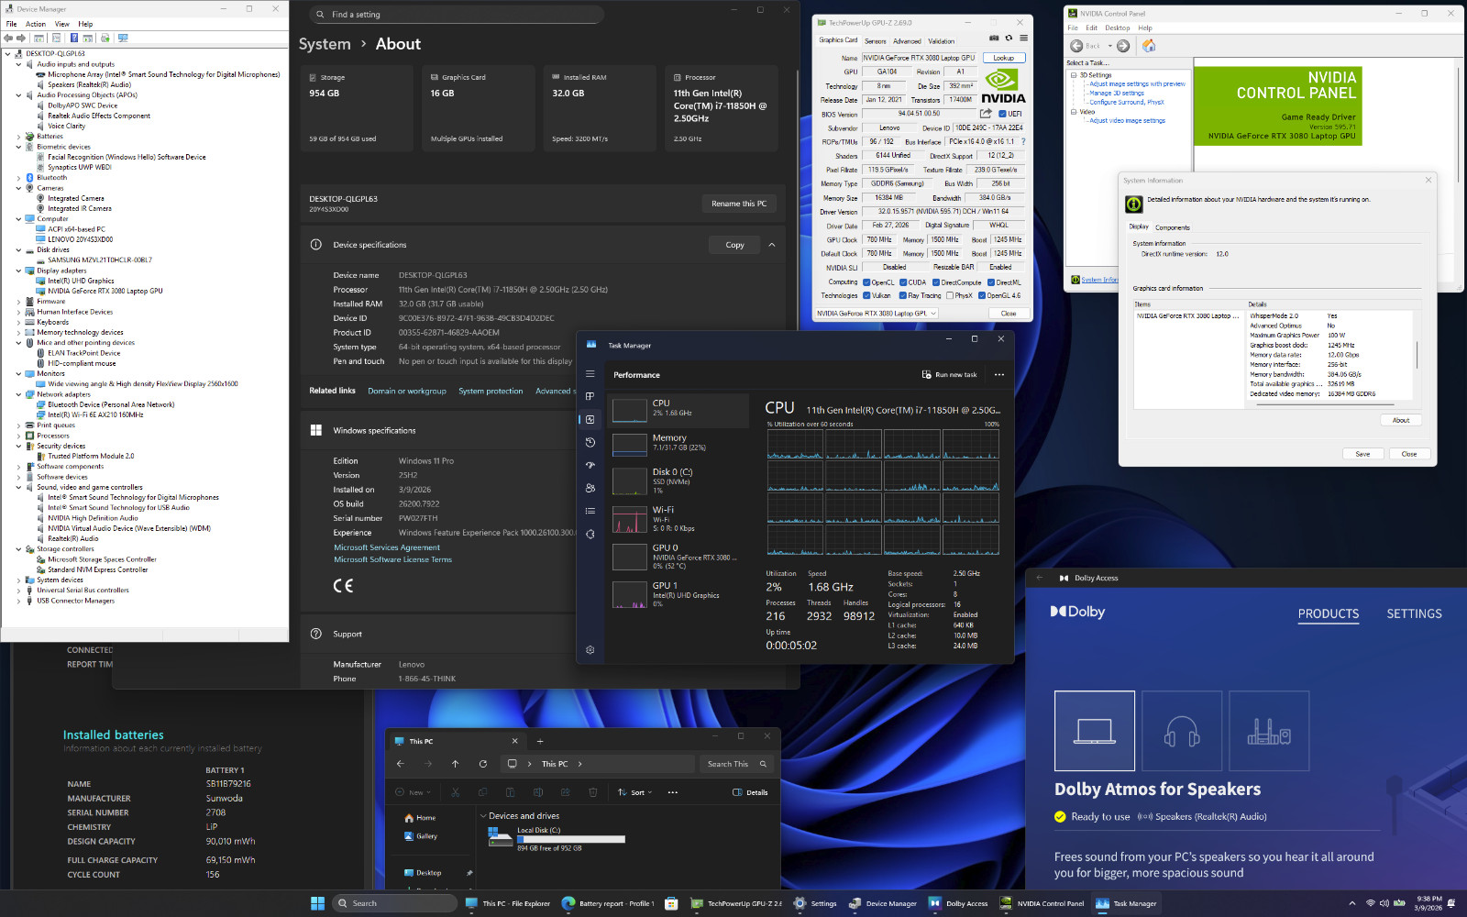Screen dimensions: 1467x917
Task: Open App history icon in Task Manager
Action: click(x=590, y=442)
